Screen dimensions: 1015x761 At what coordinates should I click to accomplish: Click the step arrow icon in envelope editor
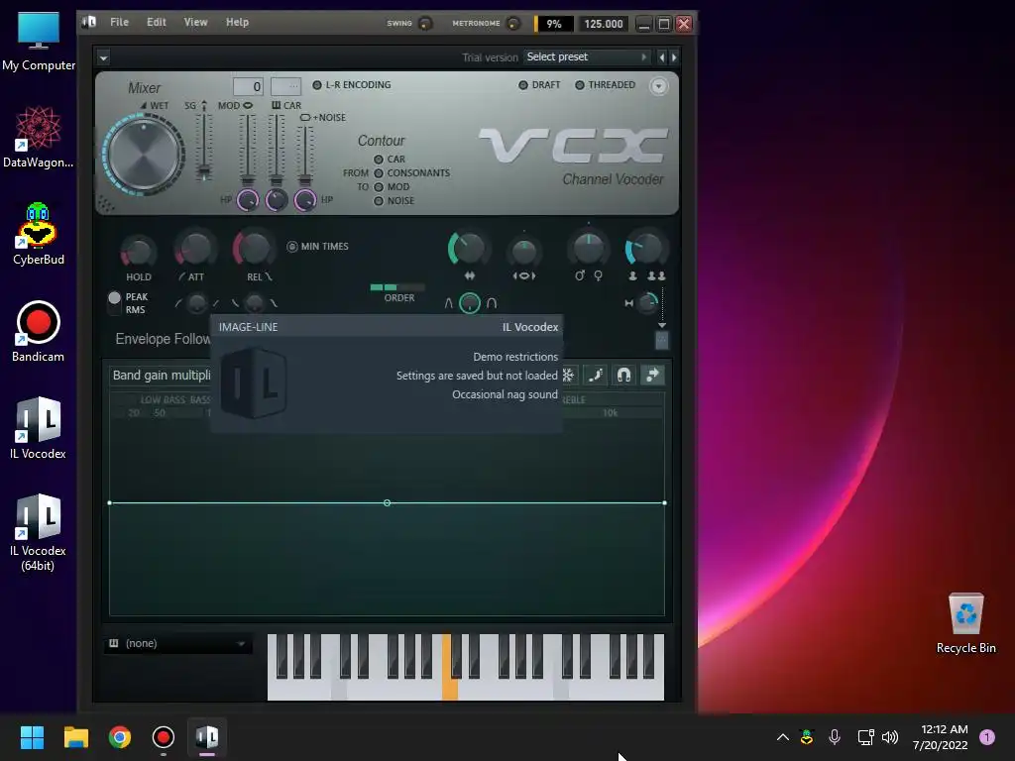(652, 376)
